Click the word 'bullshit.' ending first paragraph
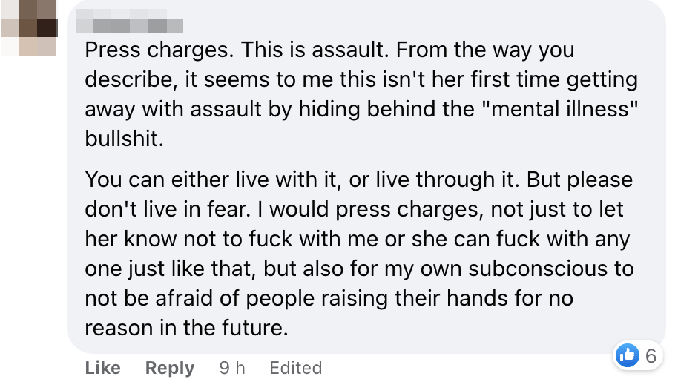 (x=124, y=139)
